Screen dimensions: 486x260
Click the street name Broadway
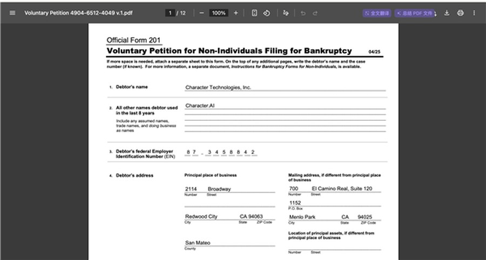tap(219, 189)
